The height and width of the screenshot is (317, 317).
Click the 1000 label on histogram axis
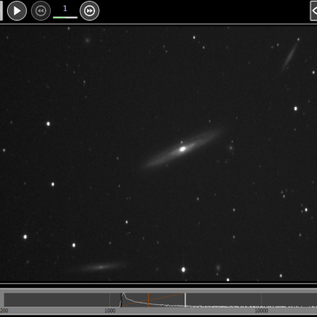pyautogui.click(x=110, y=311)
